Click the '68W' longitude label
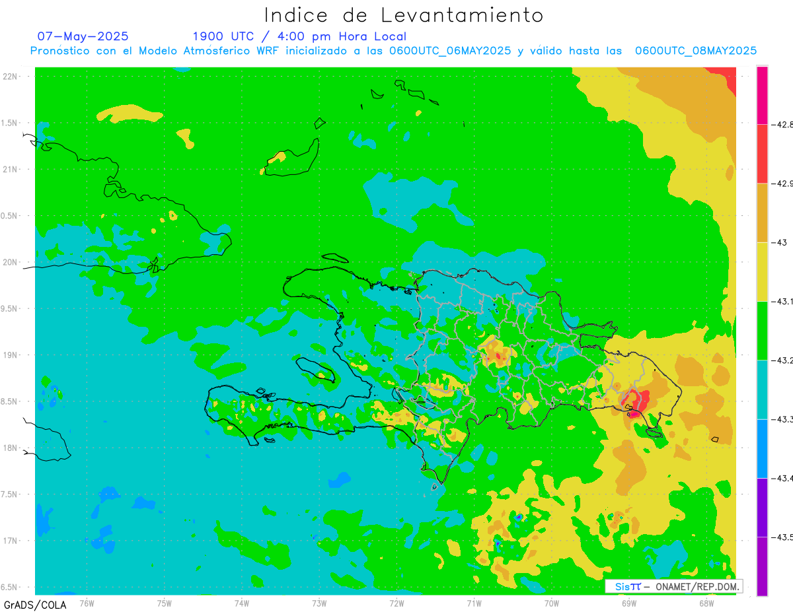The width and height of the screenshot is (793, 612). [706, 602]
